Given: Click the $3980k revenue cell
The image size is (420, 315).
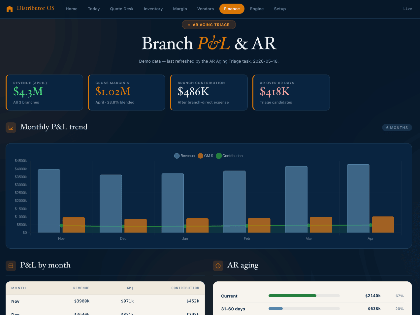Looking at the screenshot, I should [x=82, y=301].
